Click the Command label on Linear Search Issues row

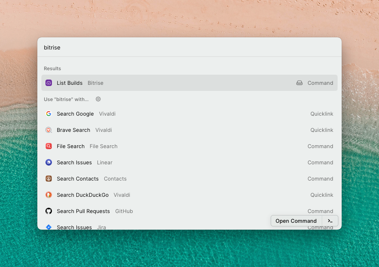[x=320, y=162]
